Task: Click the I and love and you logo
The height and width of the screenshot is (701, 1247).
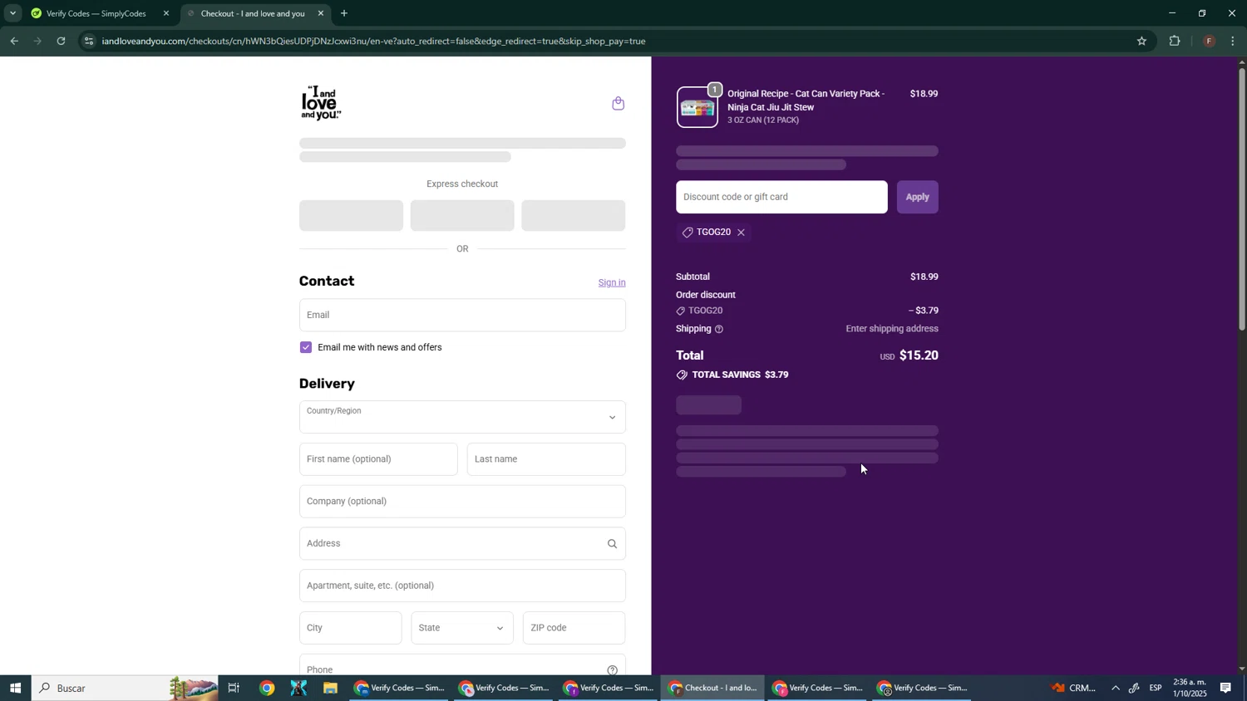Action: pyautogui.click(x=321, y=103)
